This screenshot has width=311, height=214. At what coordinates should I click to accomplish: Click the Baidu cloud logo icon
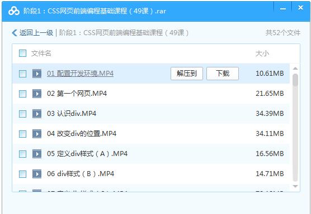(x=14, y=11)
